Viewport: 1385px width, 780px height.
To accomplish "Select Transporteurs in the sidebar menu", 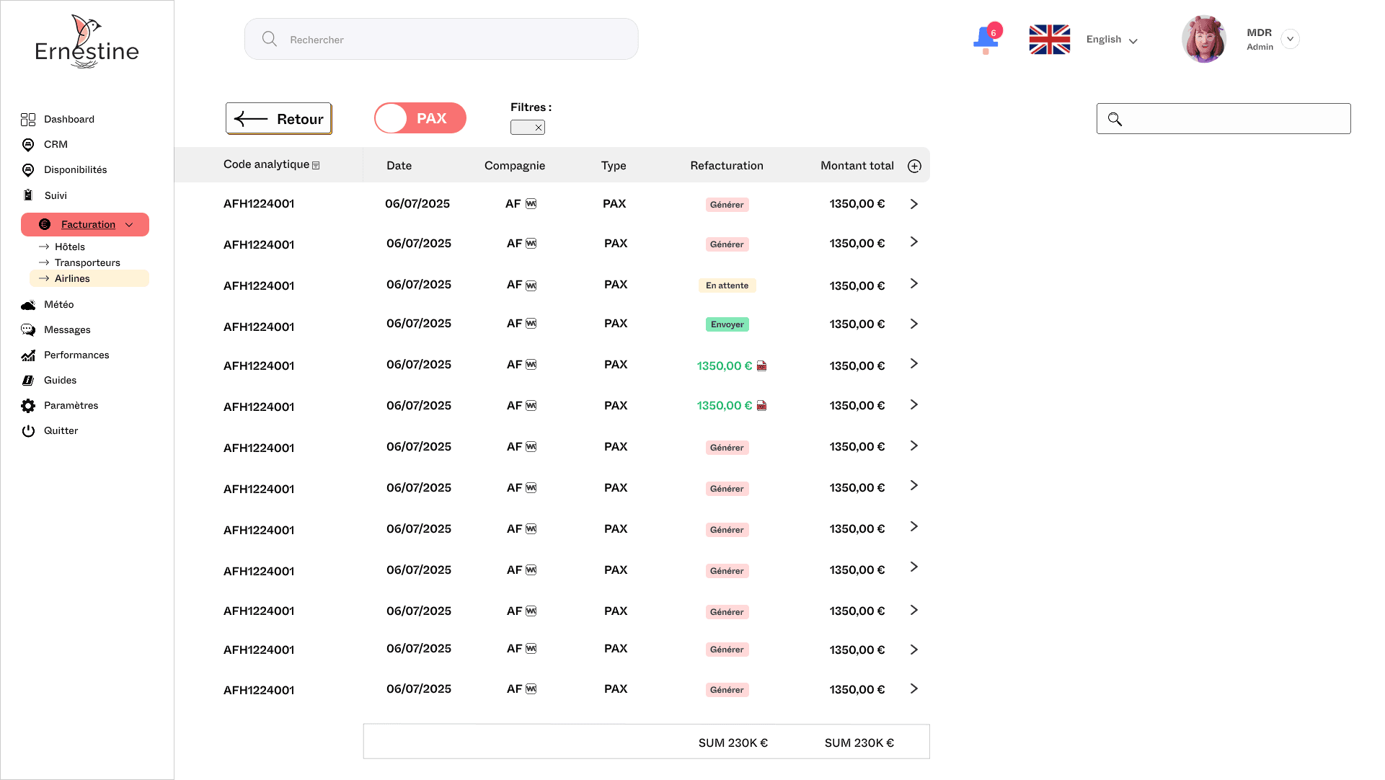I will pos(87,262).
